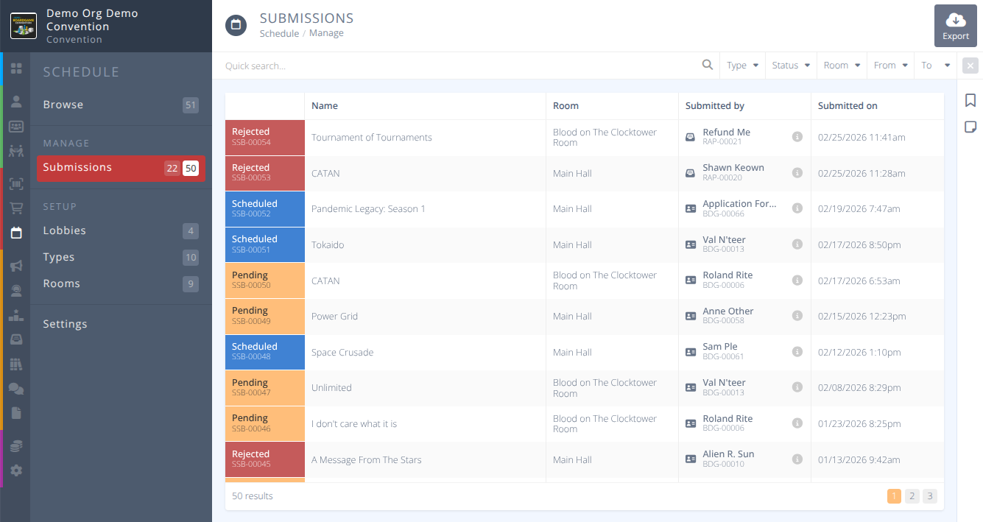
Task: Clear filters with the X button
Action: (x=970, y=66)
